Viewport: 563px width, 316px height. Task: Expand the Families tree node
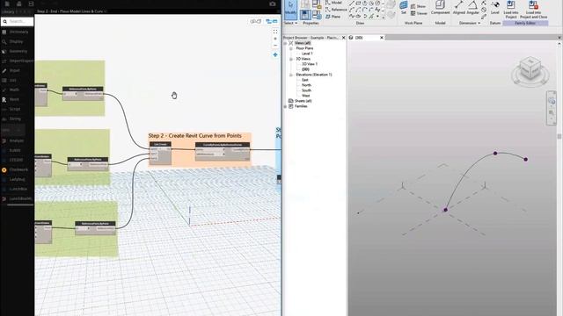(285, 106)
